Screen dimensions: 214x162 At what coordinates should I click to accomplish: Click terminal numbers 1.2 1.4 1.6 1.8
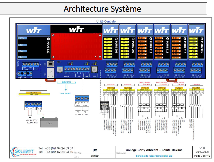(x=112, y=75)
